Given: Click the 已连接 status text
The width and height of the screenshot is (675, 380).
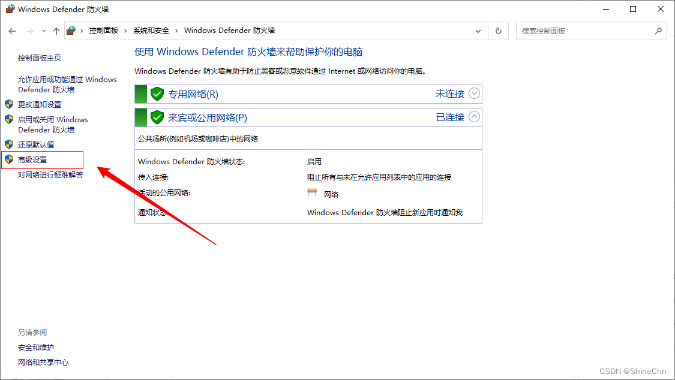Looking at the screenshot, I should tap(450, 117).
